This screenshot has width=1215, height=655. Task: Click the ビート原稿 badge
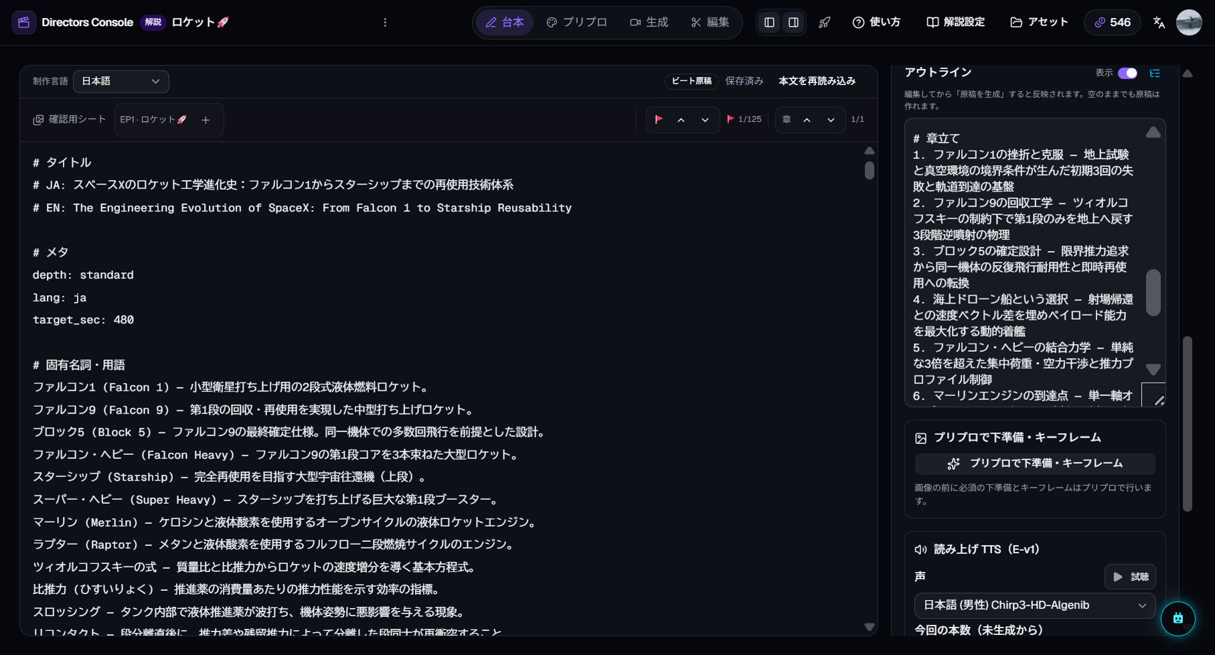[692, 81]
